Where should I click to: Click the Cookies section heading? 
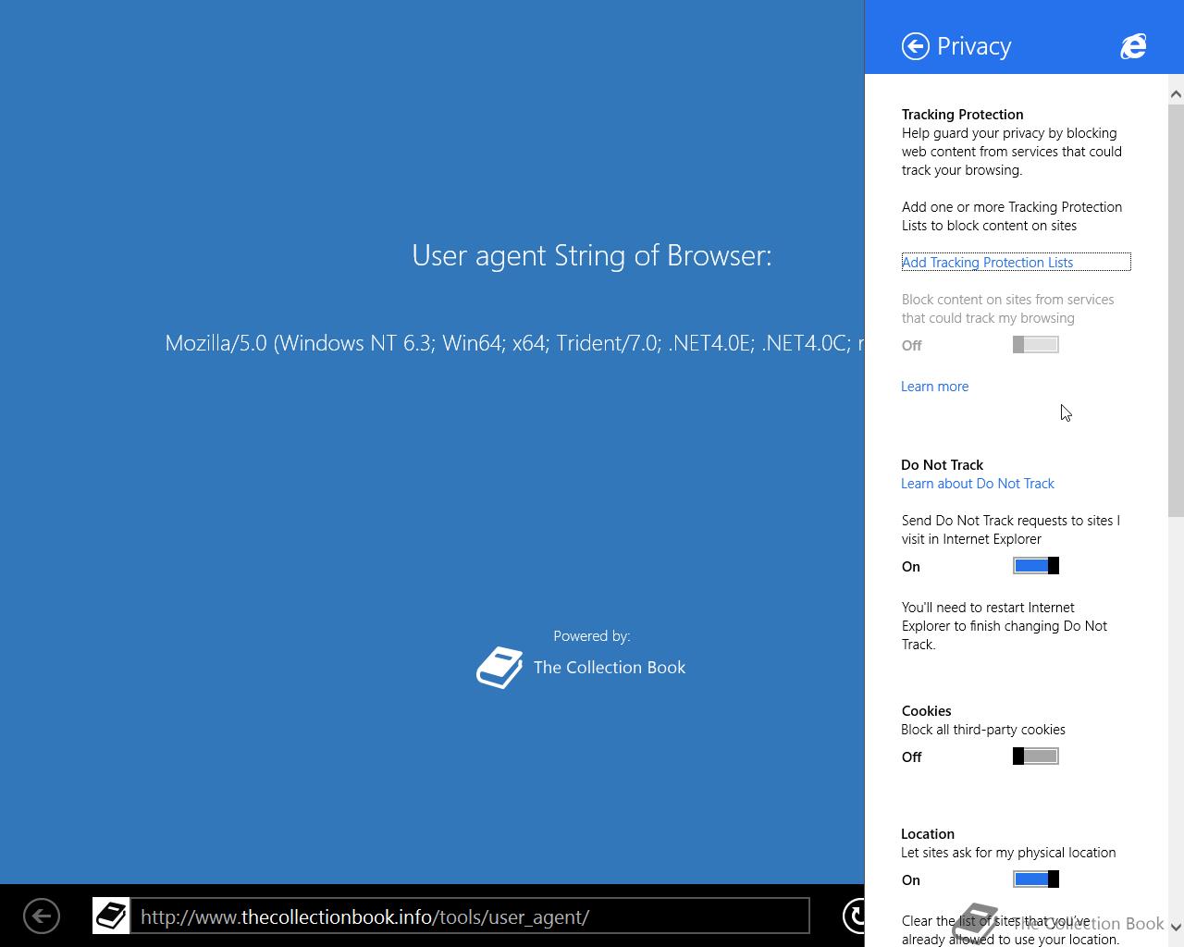pyautogui.click(x=927, y=711)
